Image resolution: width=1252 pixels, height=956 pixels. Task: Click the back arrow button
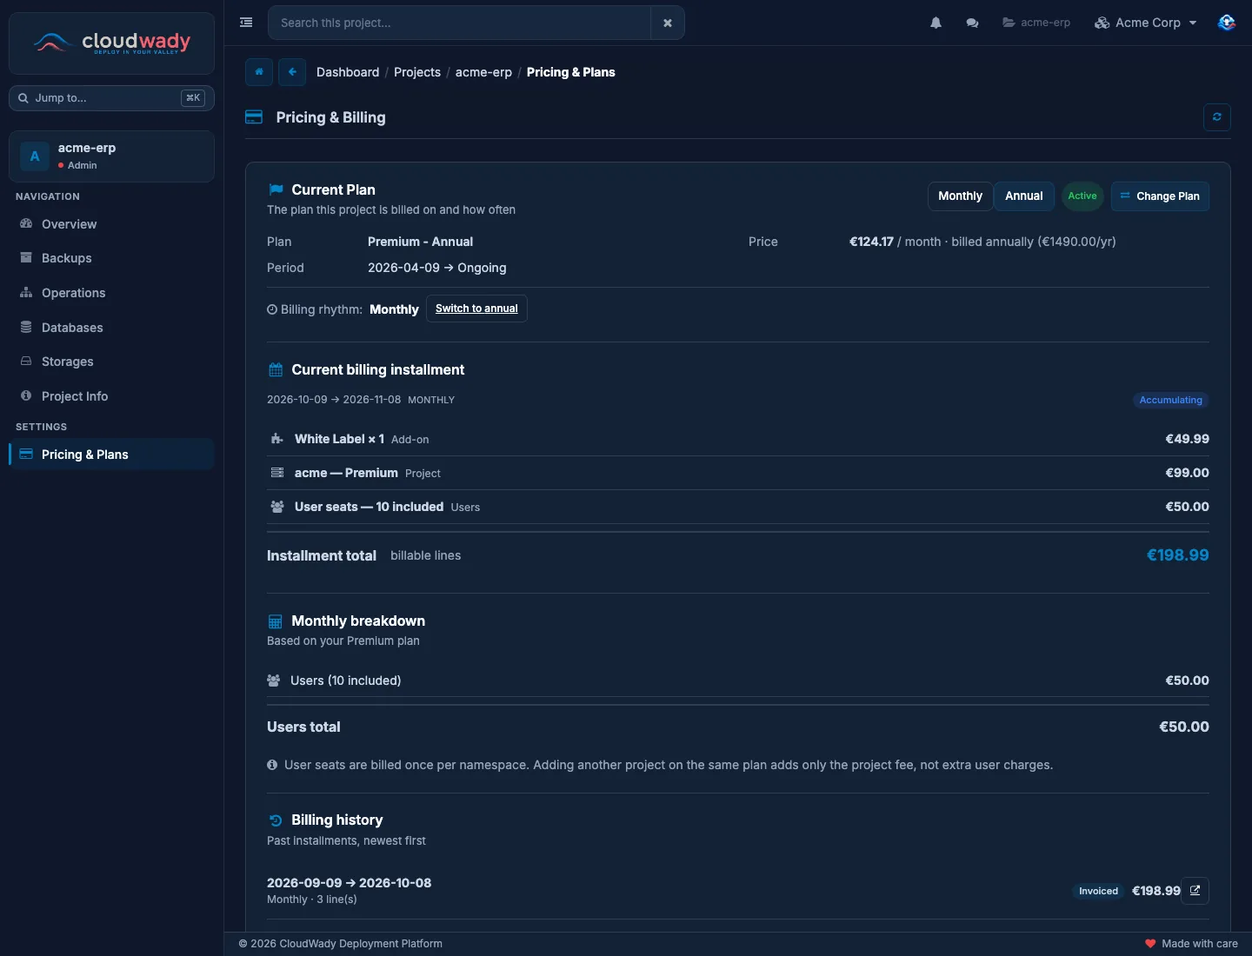(292, 72)
